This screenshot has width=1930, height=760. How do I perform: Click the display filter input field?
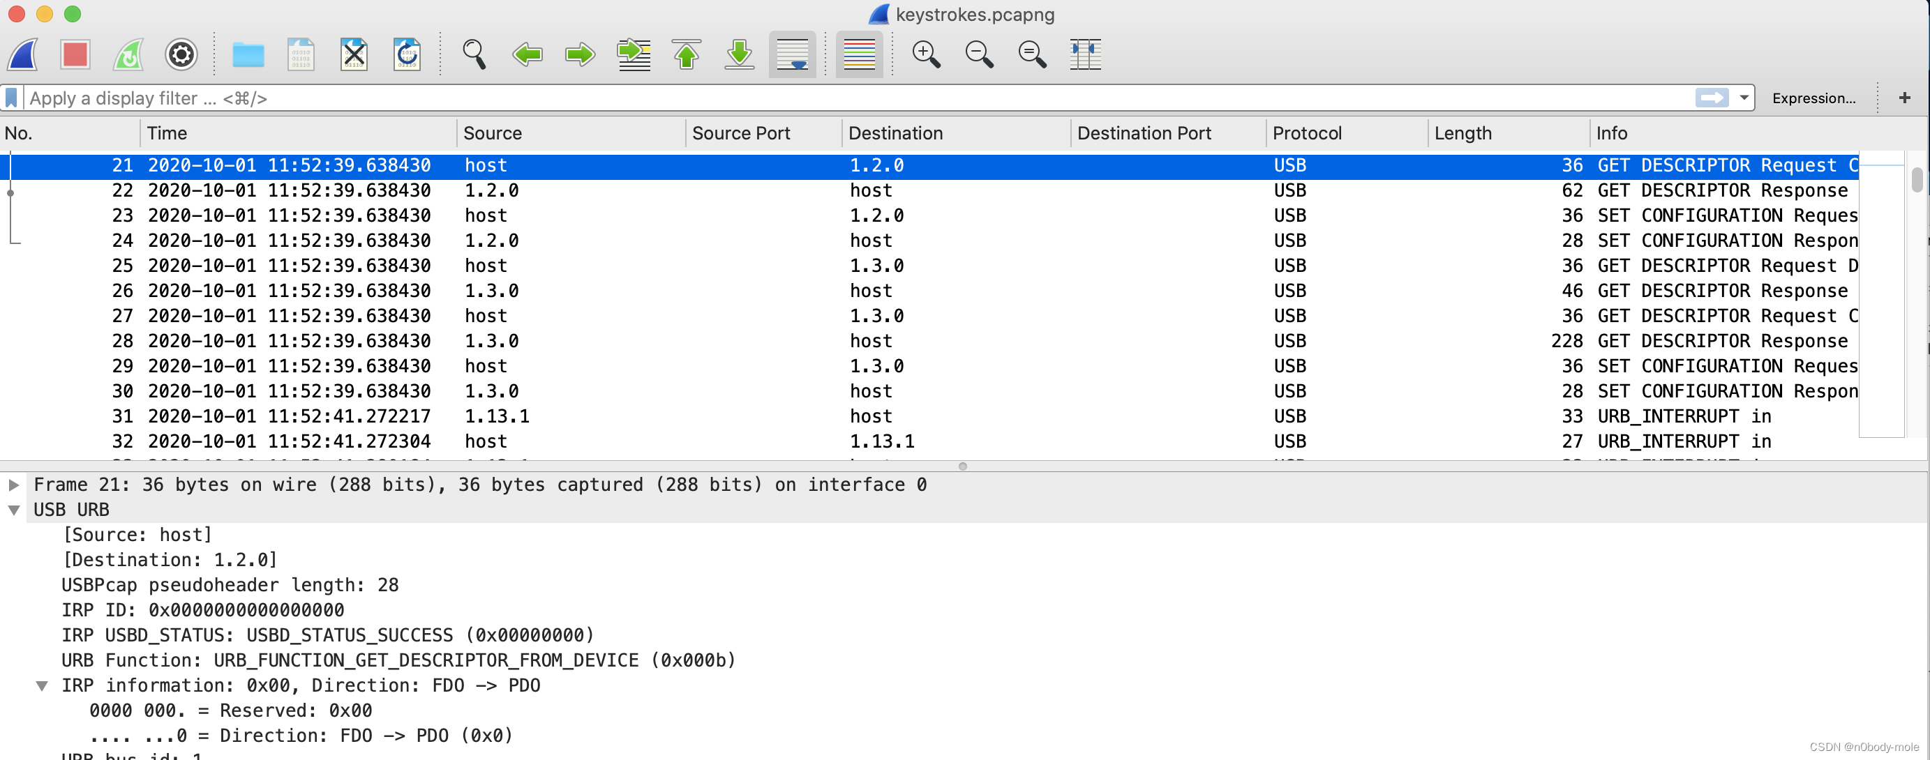pos(824,98)
